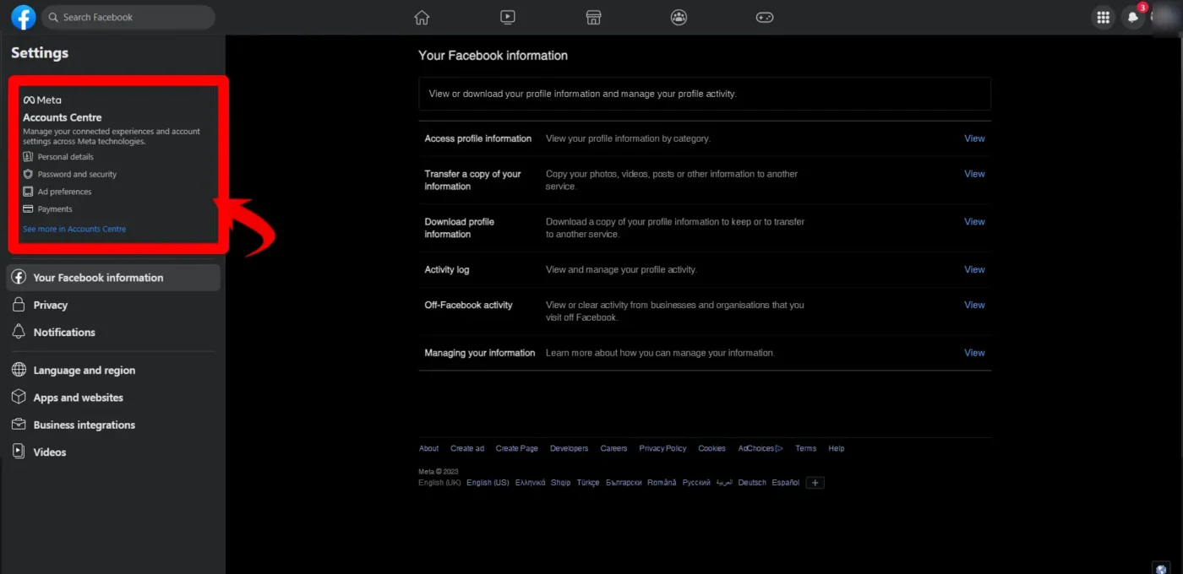This screenshot has height=574, width=1183.
Task: Open Password and security
Action: (77, 174)
